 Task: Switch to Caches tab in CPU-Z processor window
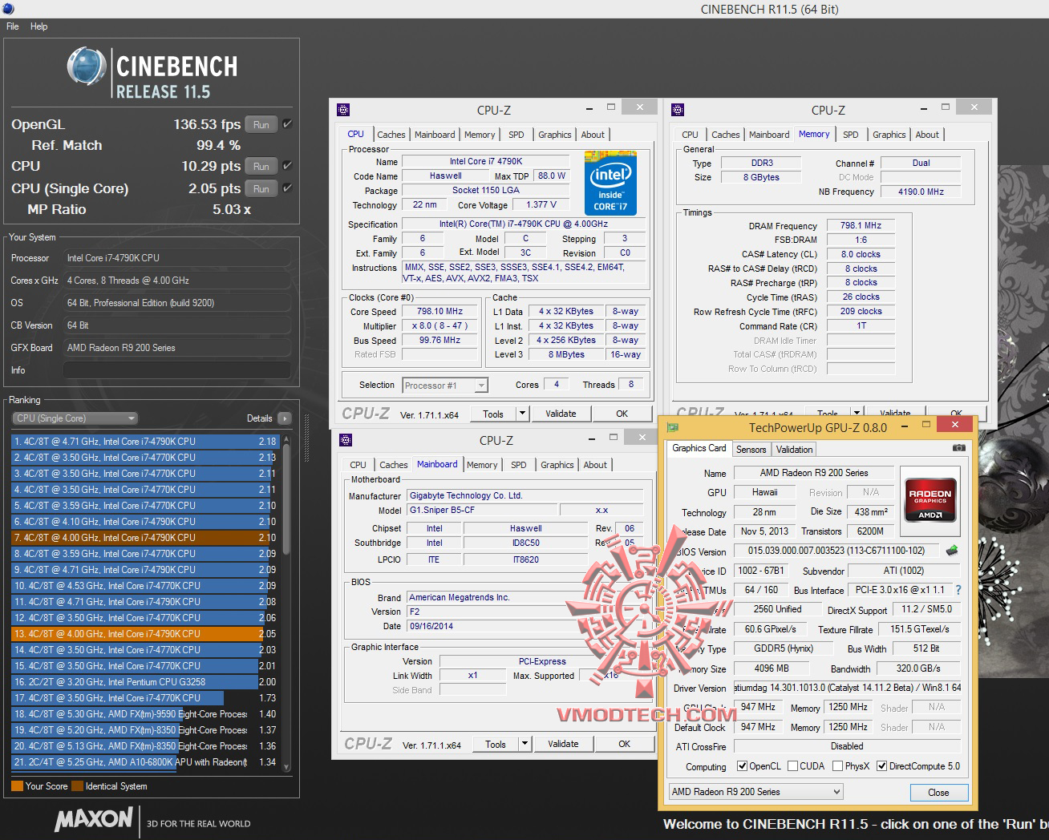point(391,135)
